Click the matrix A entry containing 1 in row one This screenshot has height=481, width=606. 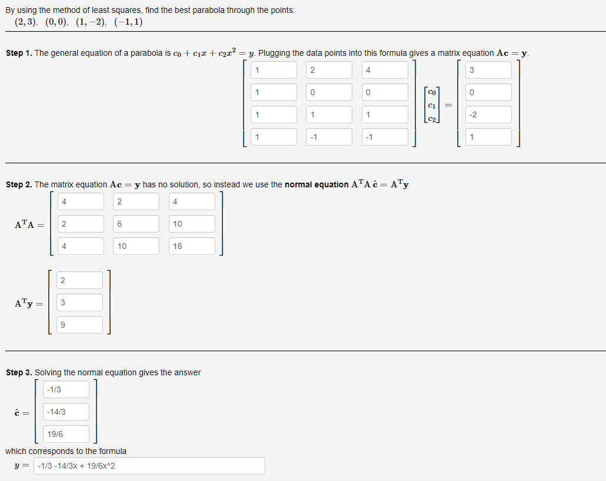pos(274,69)
